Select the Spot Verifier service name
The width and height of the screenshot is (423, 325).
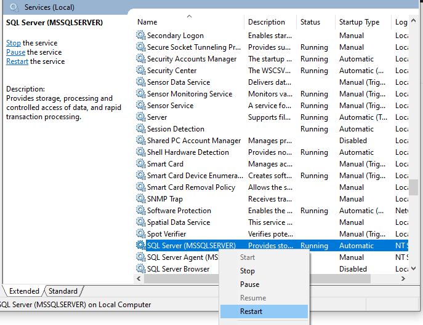[167, 234]
